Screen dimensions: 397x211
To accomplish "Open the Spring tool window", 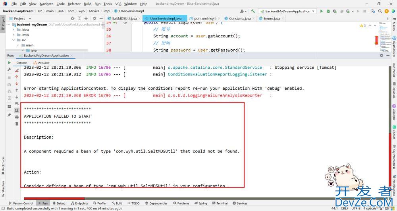I will [x=201, y=203].
